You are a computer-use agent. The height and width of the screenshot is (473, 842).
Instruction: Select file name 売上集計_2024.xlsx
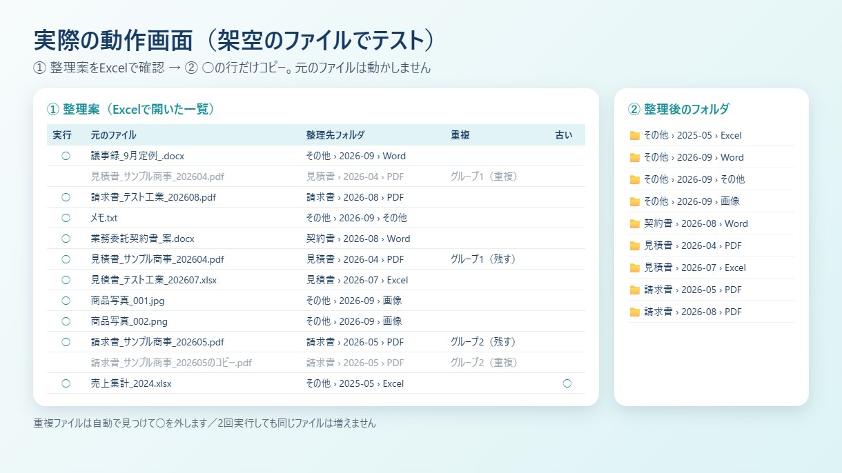131,383
